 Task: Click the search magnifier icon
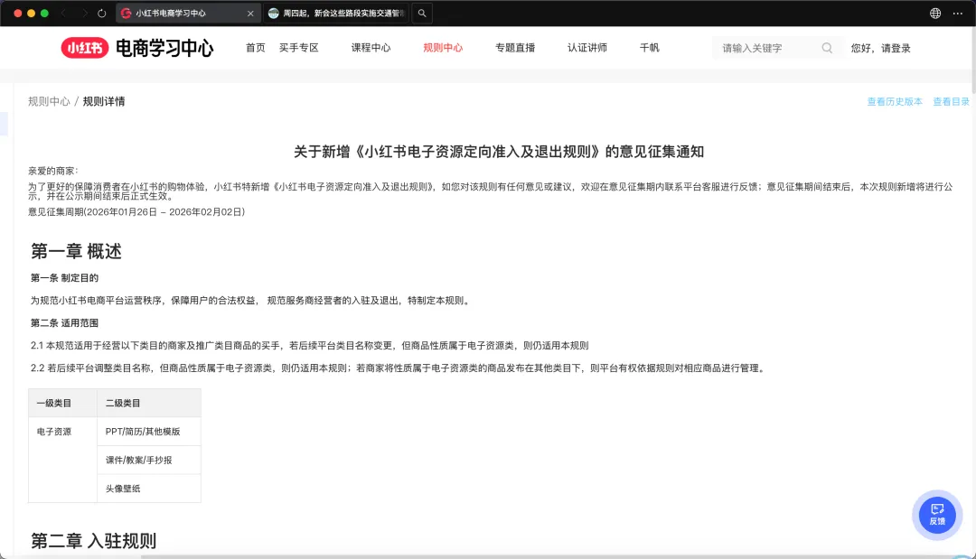tap(827, 48)
